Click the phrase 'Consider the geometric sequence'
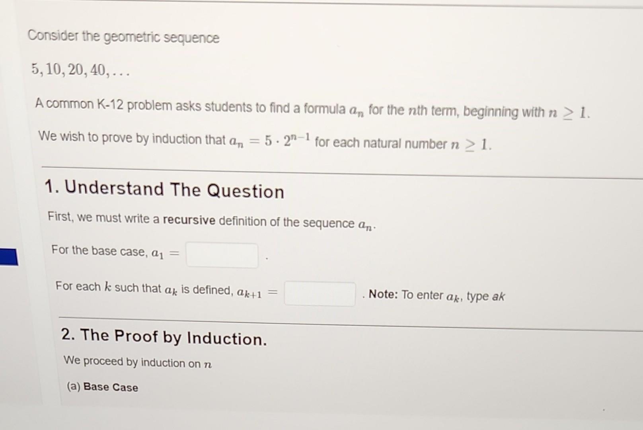Viewport: 643px width, 430px height. (x=123, y=38)
